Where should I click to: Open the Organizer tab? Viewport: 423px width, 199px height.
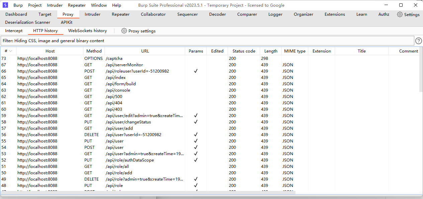(304, 14)
